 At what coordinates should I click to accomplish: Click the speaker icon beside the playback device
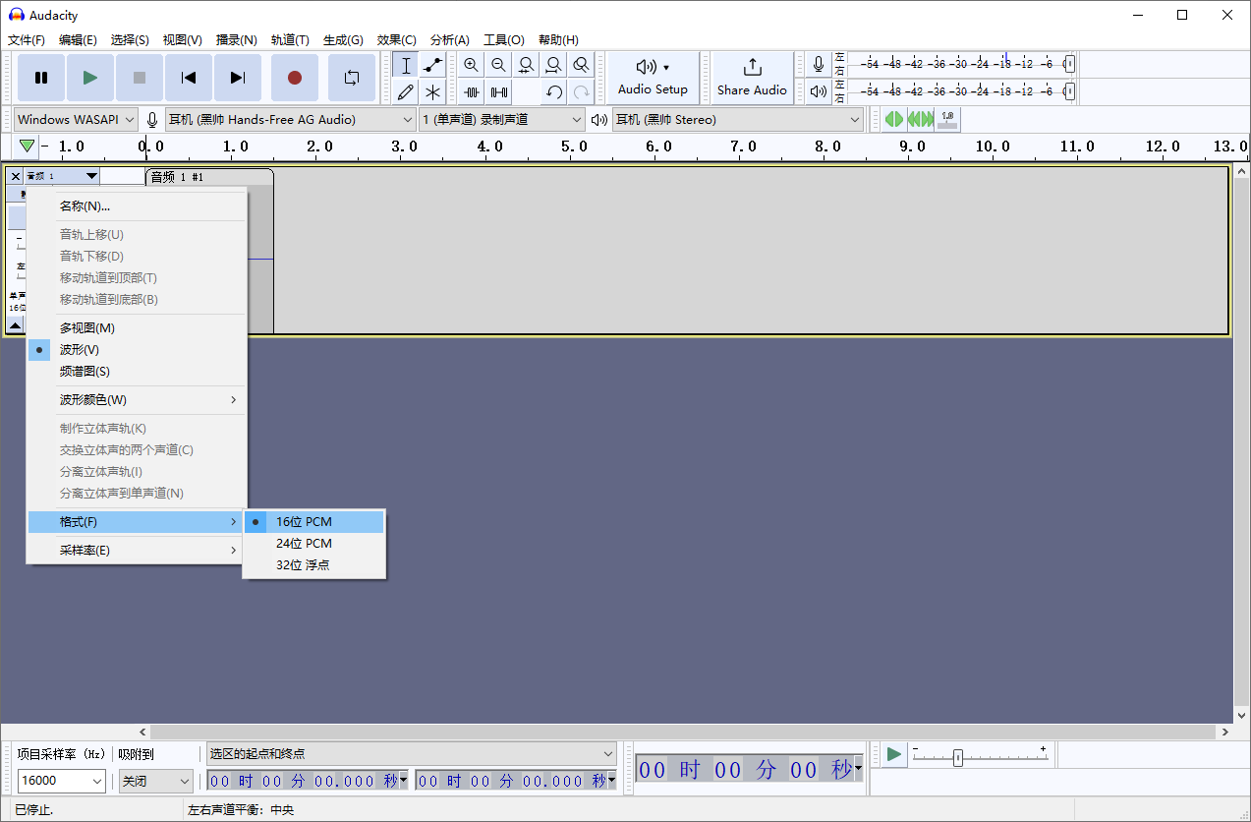599,120
